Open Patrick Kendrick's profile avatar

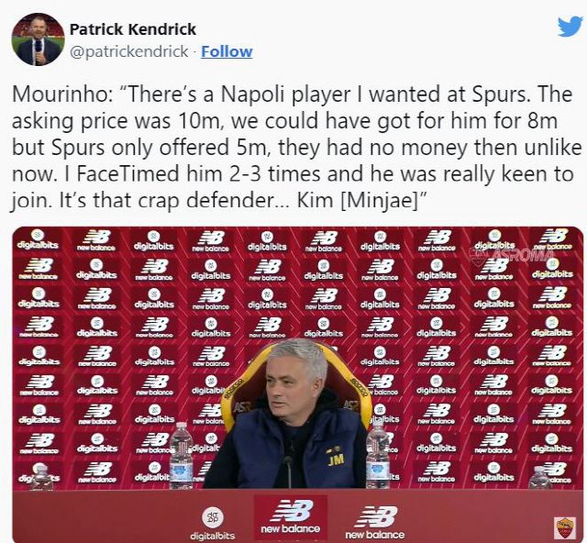click(x=38, y=39)
